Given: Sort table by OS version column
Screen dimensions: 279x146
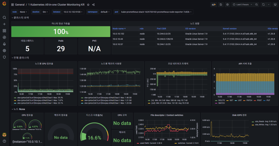Looking at the screenshot, I should pos(190,29).
